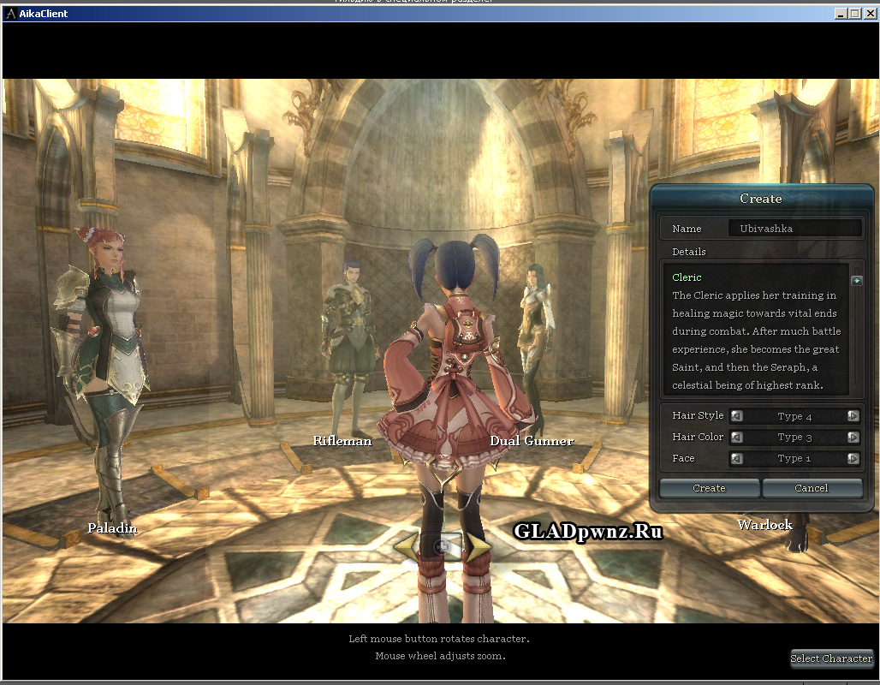
Task: Click the center plus zoom button
Action: 442,546
